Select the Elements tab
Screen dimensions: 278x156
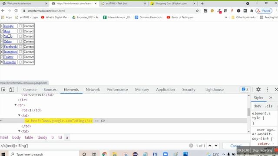71,90
